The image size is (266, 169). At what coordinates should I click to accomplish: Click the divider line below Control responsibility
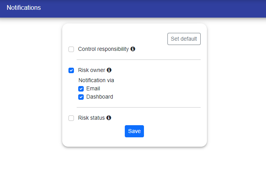pos(138,60)
